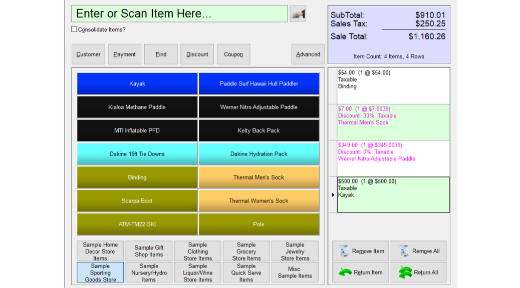The image size is (520, 288).
Task: Select Sample Liquor/Wine Store Items category
Action: (197, 272)
